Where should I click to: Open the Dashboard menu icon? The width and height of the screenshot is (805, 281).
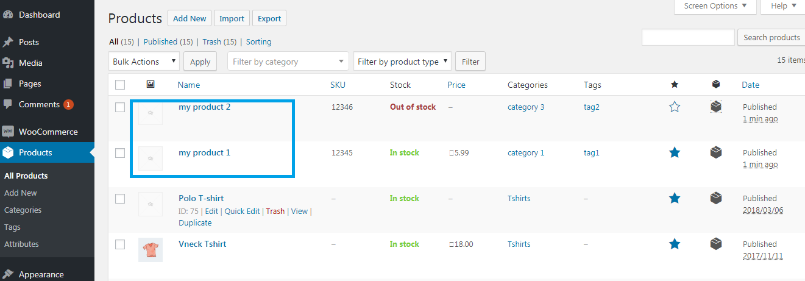click(8, 15)
